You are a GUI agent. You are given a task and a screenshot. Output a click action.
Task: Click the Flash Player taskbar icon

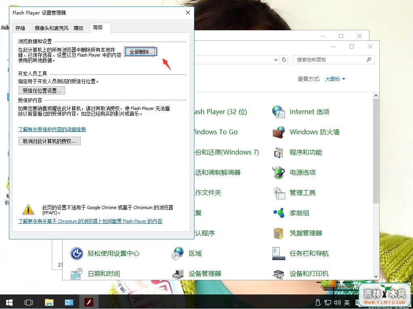click(x=89, y=302)
